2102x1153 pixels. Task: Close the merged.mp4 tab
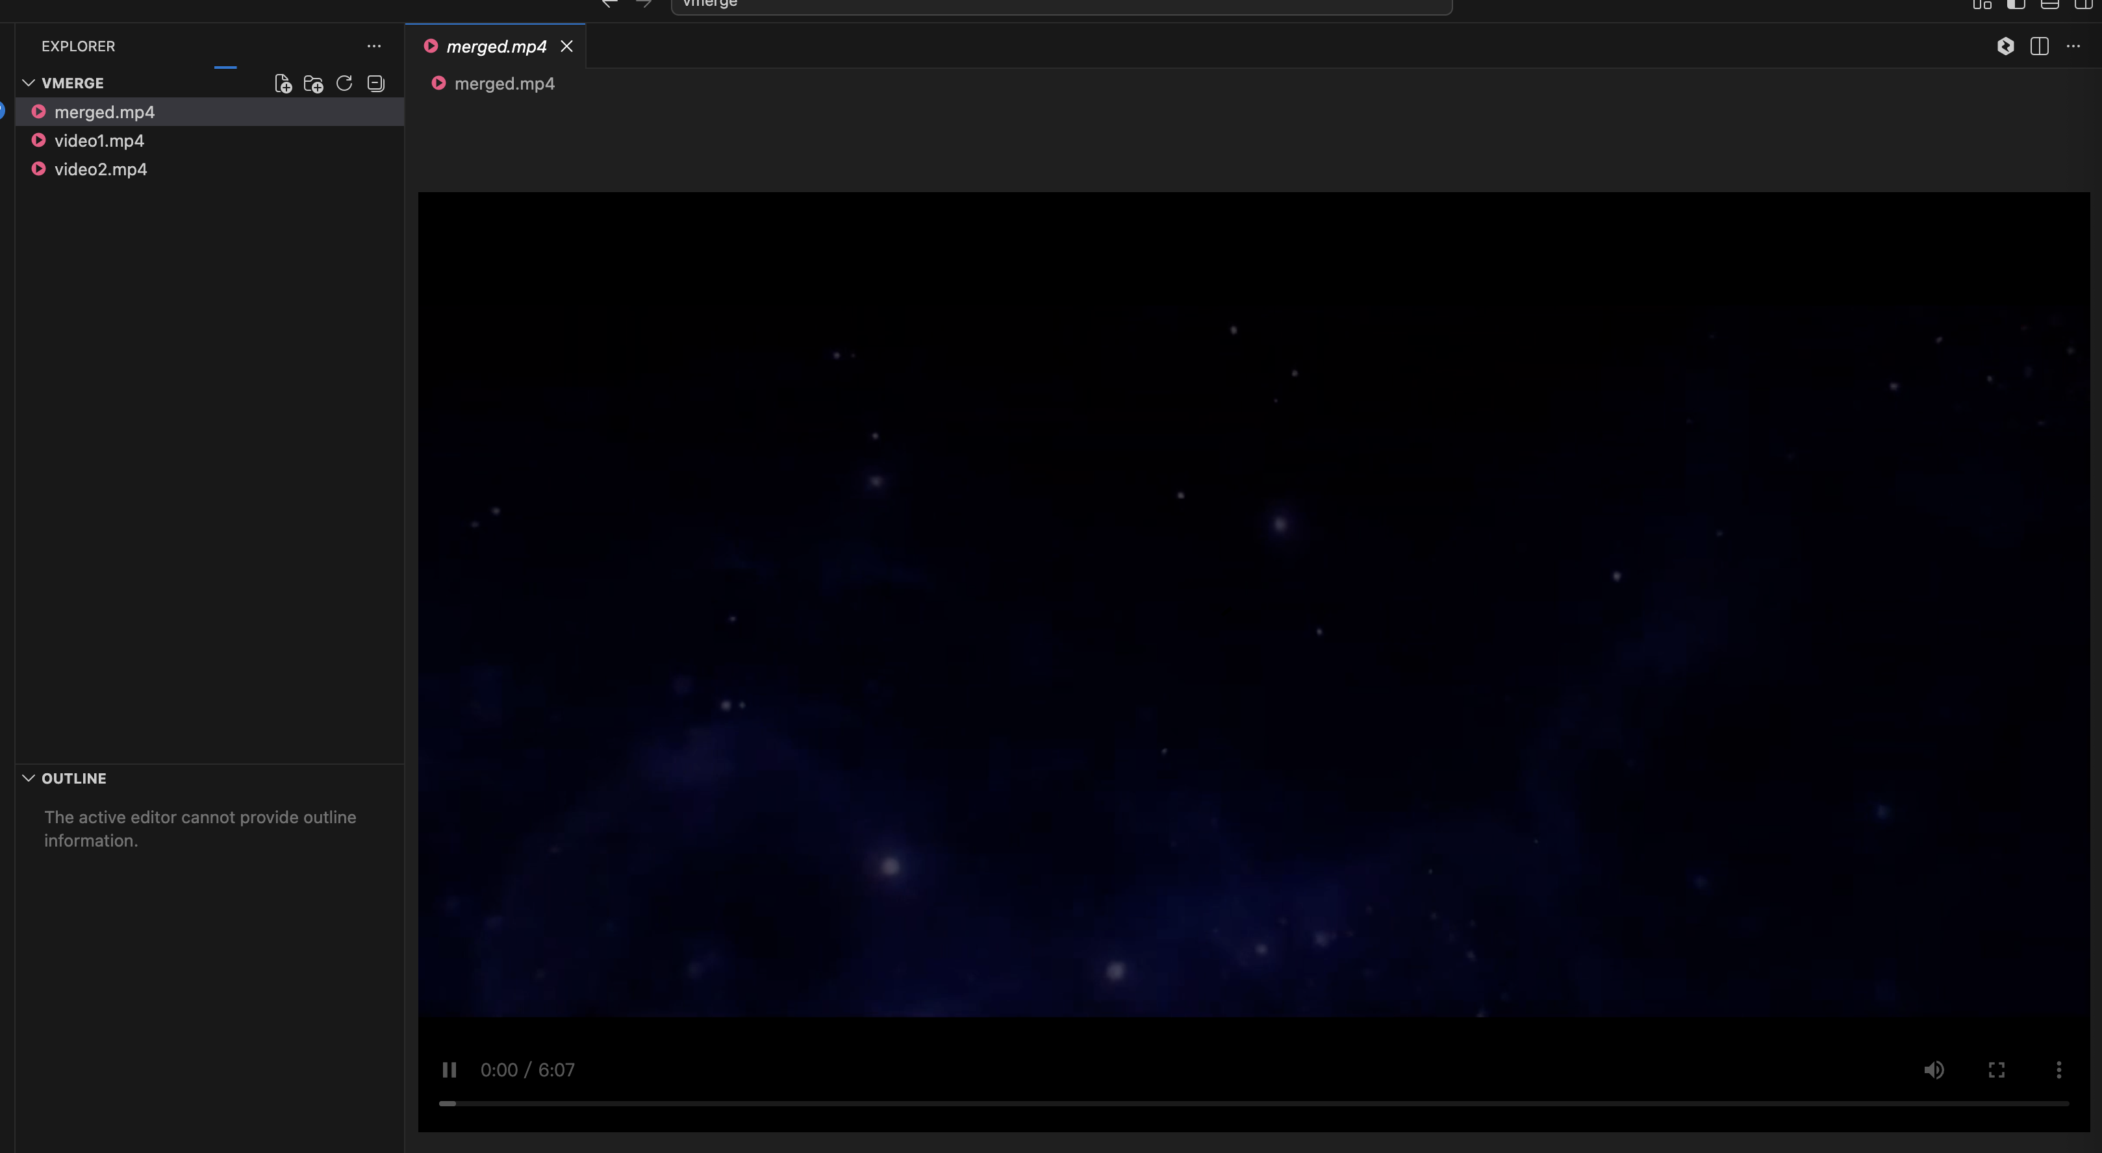566,47
